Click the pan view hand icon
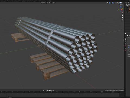130x98 pixels. tap(123, 15)
